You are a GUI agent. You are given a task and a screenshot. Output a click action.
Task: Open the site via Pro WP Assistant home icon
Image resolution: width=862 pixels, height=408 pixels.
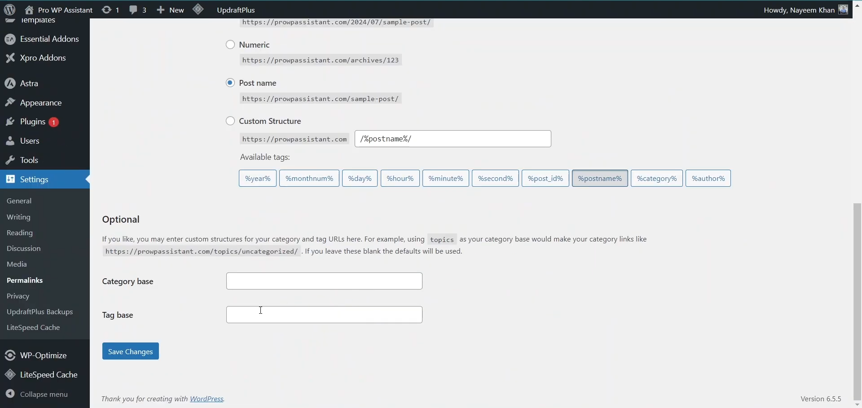(x=29, y=9)
